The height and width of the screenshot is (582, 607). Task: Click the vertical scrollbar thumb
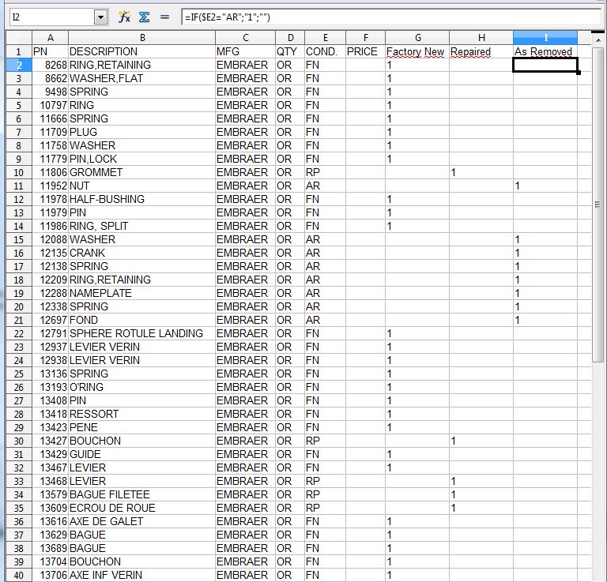coord(598,205)
